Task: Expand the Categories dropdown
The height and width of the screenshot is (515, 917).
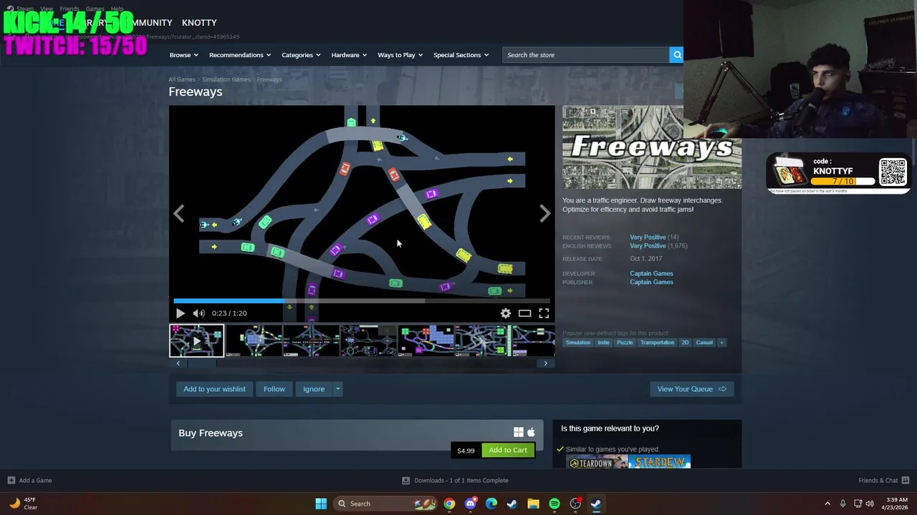Action: click(300, 55)
